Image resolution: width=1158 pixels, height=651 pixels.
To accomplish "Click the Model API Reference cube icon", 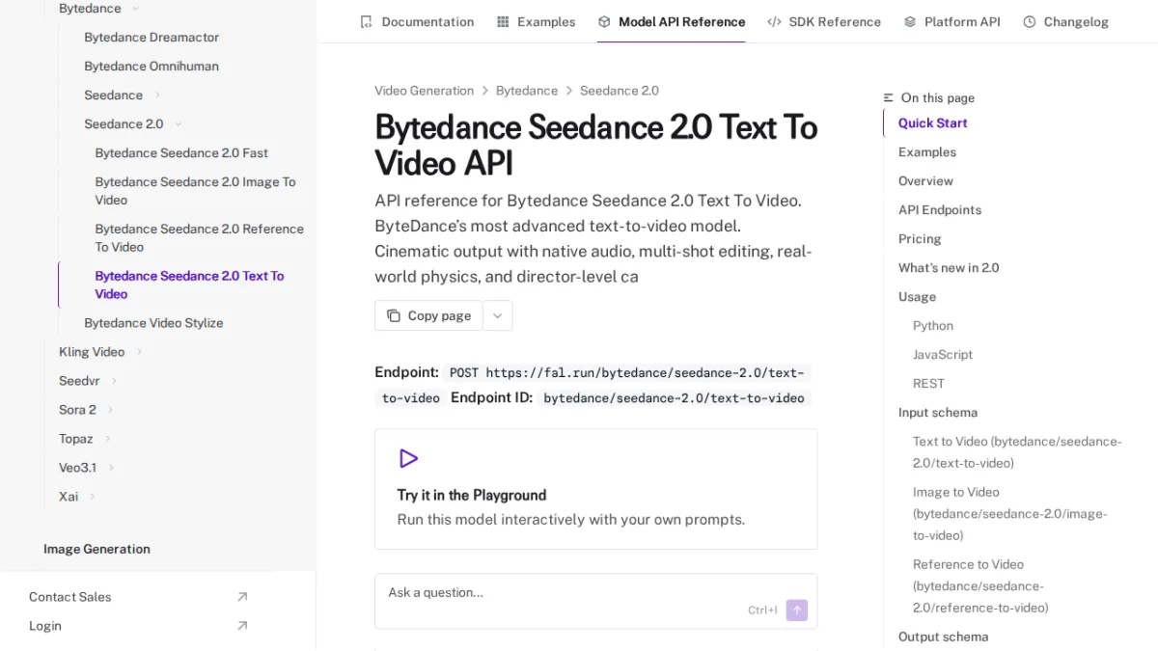I will pyautogui.click(x=604, y=21).
